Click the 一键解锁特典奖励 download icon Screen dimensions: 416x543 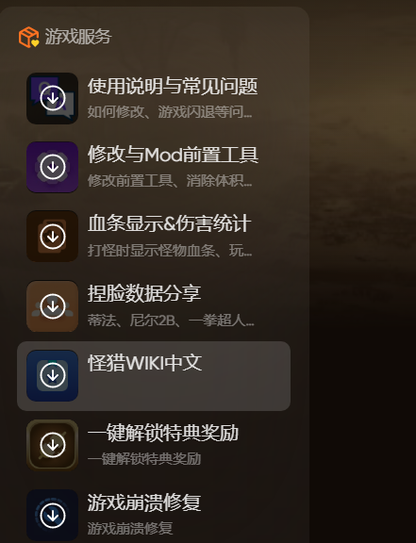tap(52, 445)
